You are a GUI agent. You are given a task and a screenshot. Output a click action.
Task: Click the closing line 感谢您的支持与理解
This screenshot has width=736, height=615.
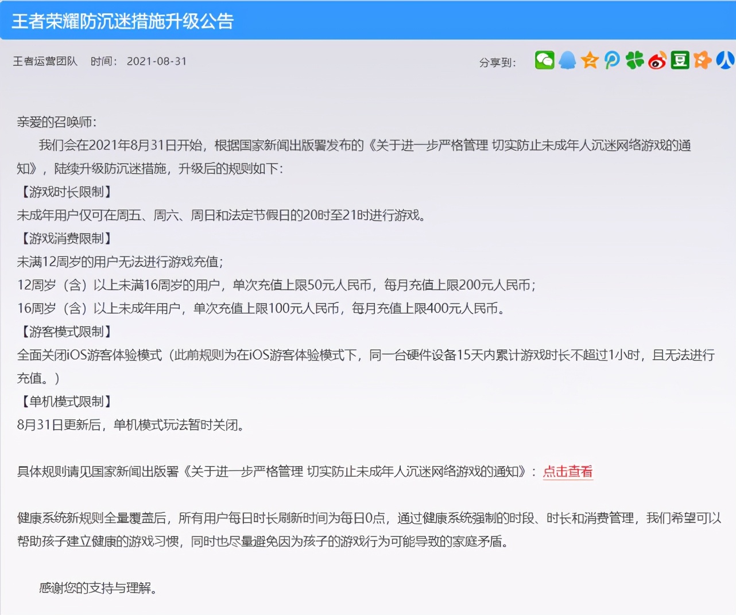(98, 588)
